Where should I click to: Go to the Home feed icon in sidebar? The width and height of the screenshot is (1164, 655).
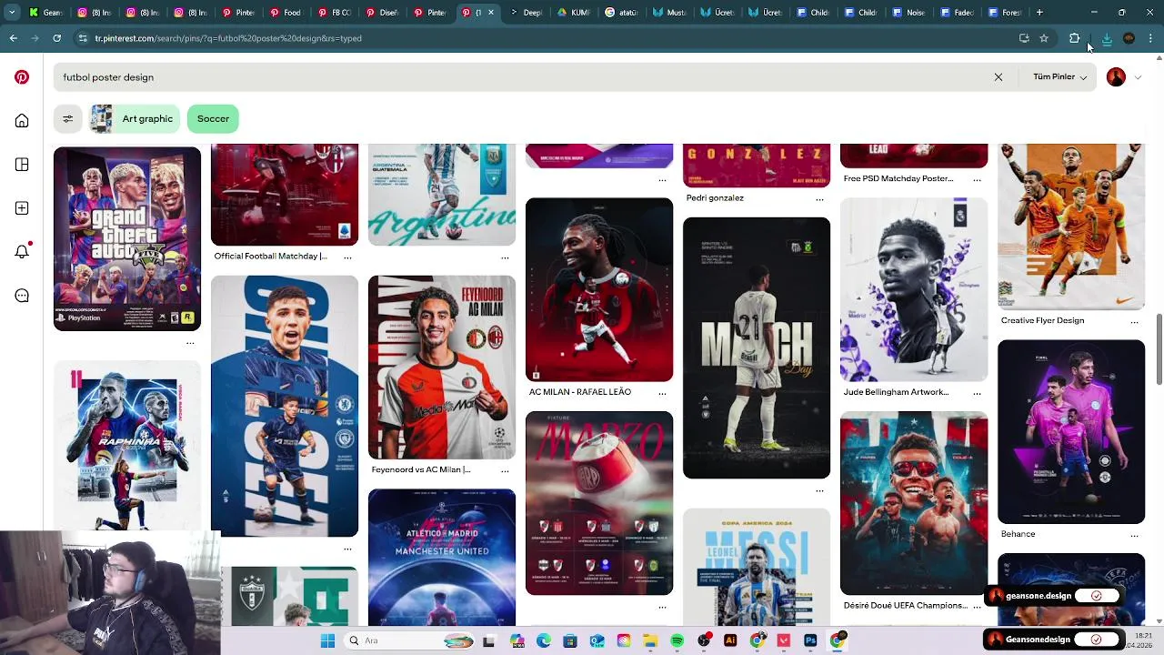22,121
